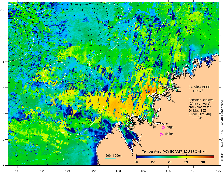Click the color bar label 28
This screenshot has height=173, width=224.
tap(170, 162)
